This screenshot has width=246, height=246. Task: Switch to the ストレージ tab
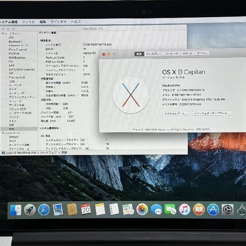coord(172,54)
